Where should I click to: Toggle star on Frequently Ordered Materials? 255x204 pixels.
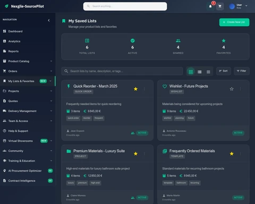pyautogui.click(x=232, y=154)
